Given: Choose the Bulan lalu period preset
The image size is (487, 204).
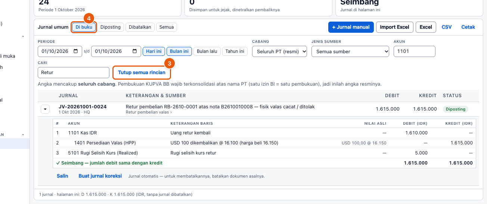Looking at the screenshot, I should 207,51.
